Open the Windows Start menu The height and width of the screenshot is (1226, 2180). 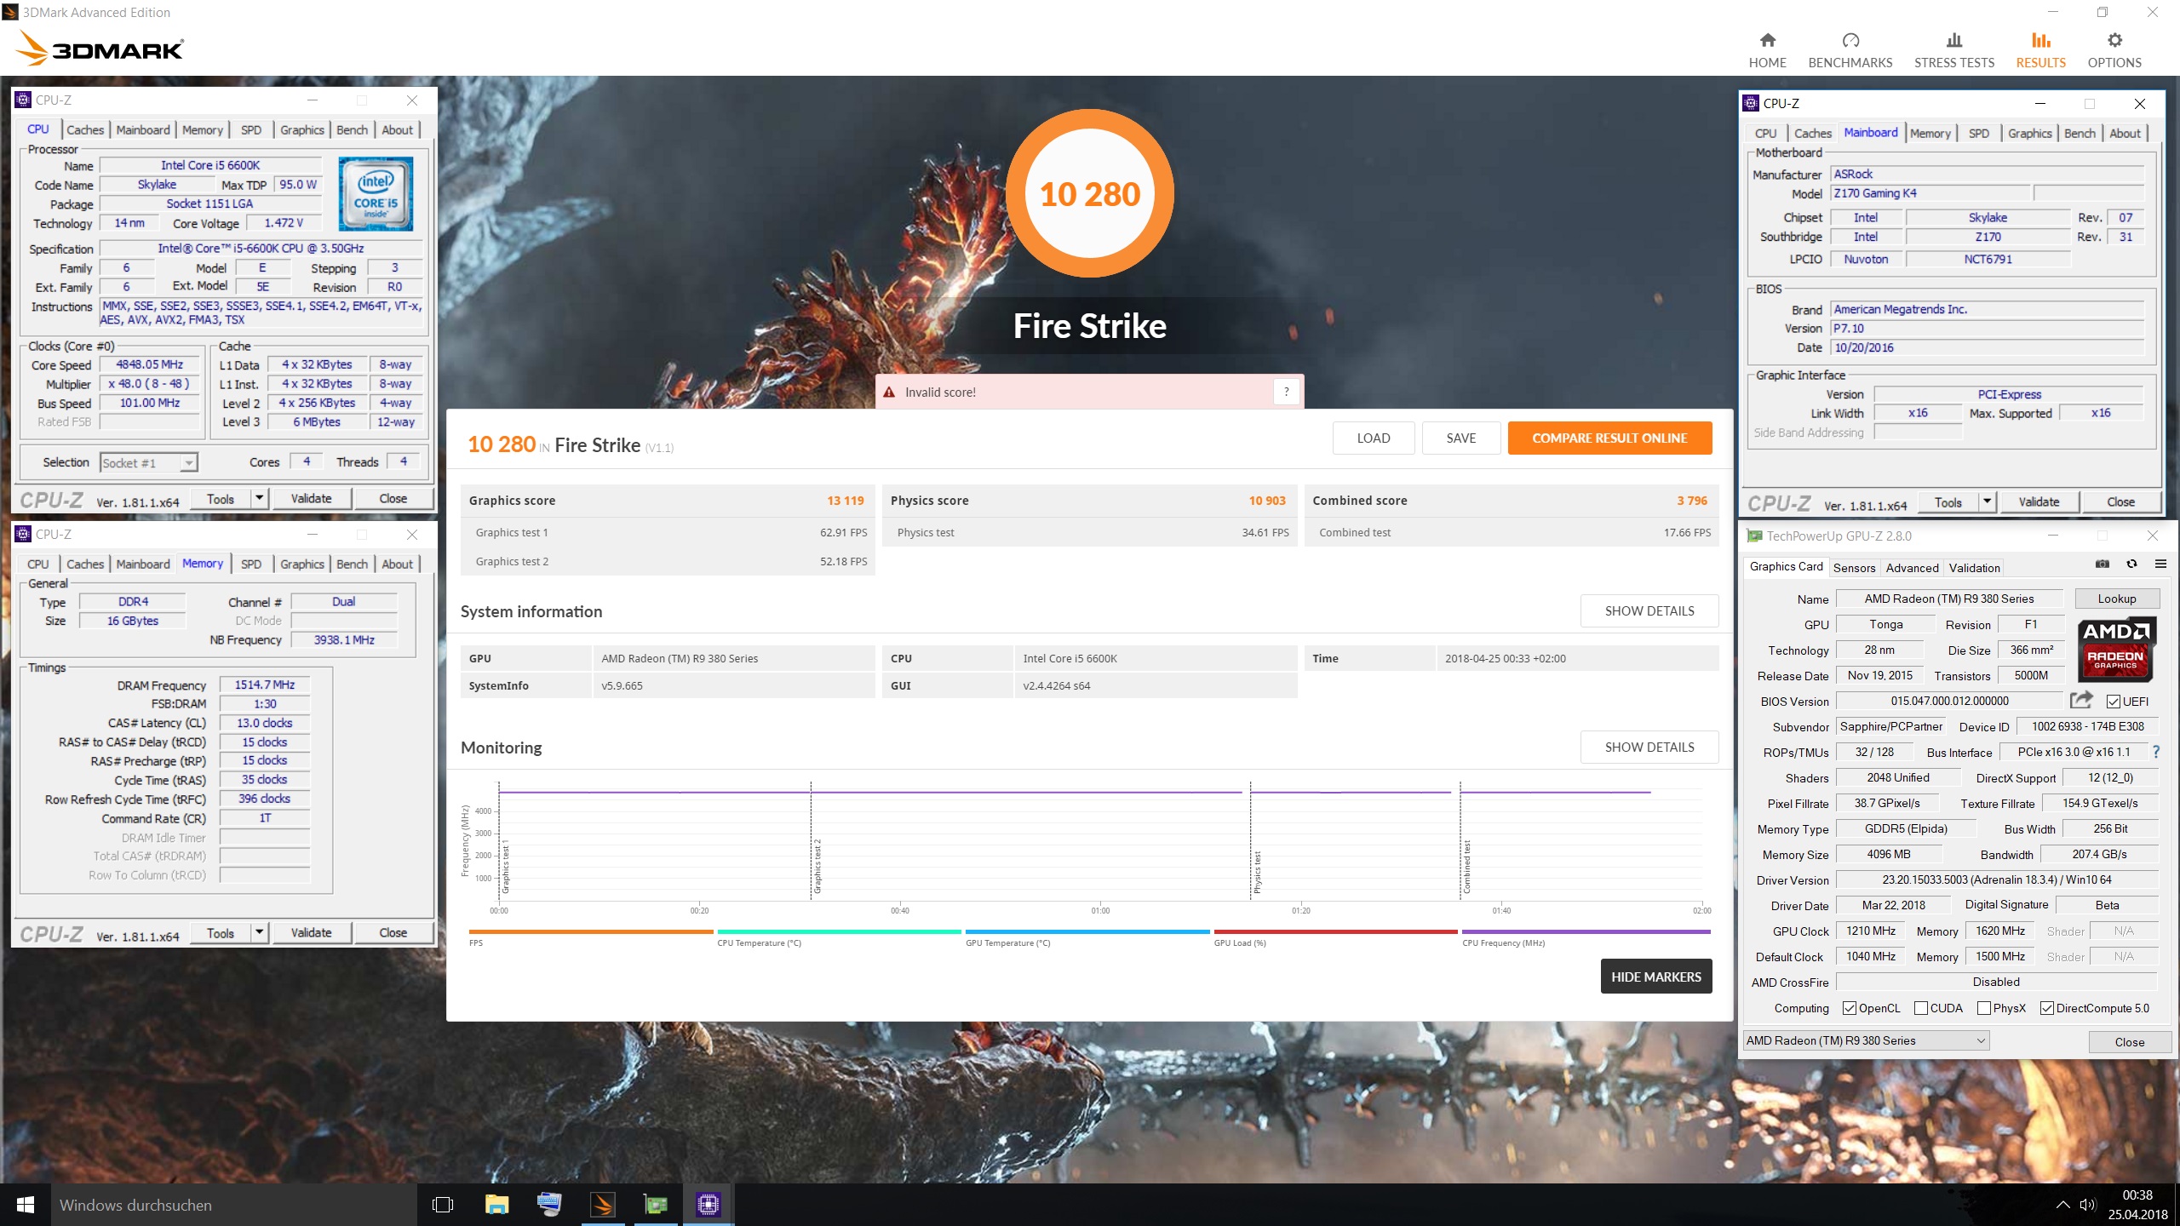(x=25, y=1205)
